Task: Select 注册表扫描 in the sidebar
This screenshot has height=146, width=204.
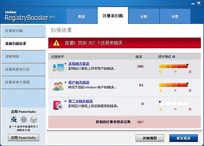Action: [24, 31]
